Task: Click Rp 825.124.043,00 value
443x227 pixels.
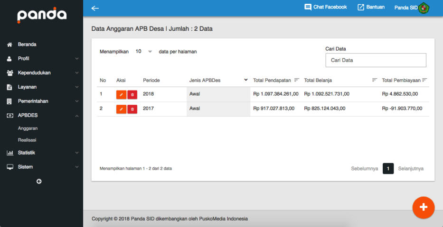Action: [325, 108]
